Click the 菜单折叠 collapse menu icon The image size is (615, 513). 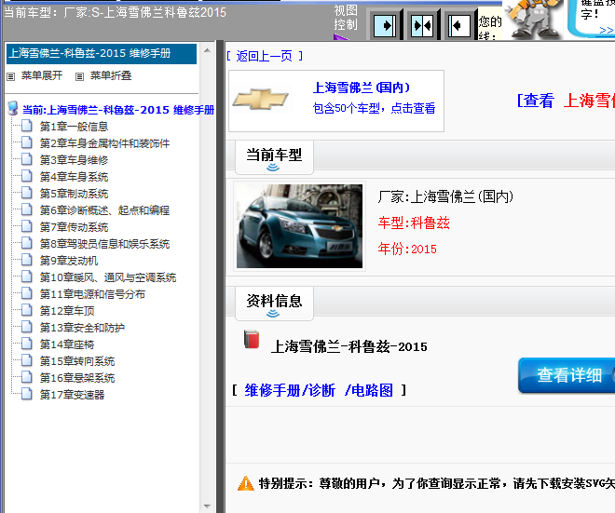click(79, 76)
